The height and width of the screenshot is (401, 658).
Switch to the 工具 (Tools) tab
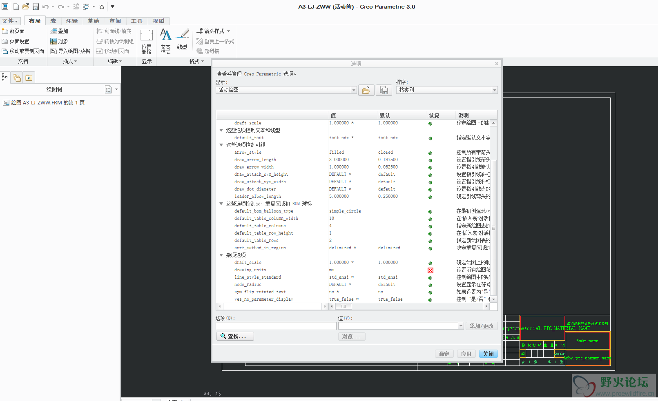click(x=137, y=21)
